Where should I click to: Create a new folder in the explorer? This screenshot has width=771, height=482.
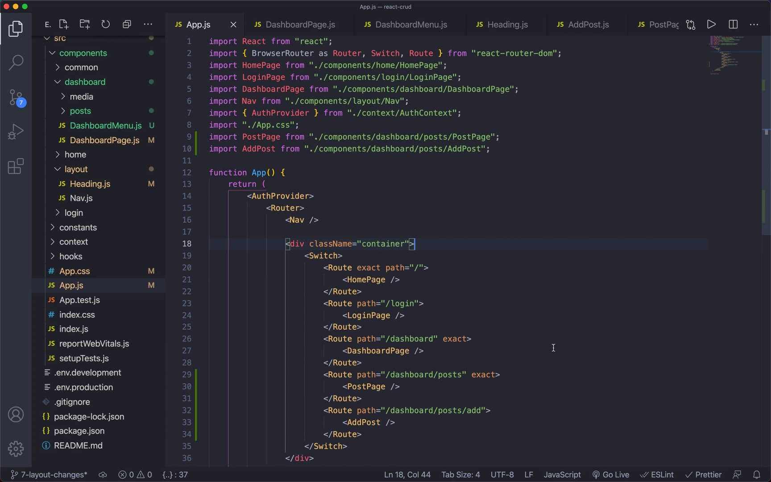pyautogui.click(x=84, y=24)
